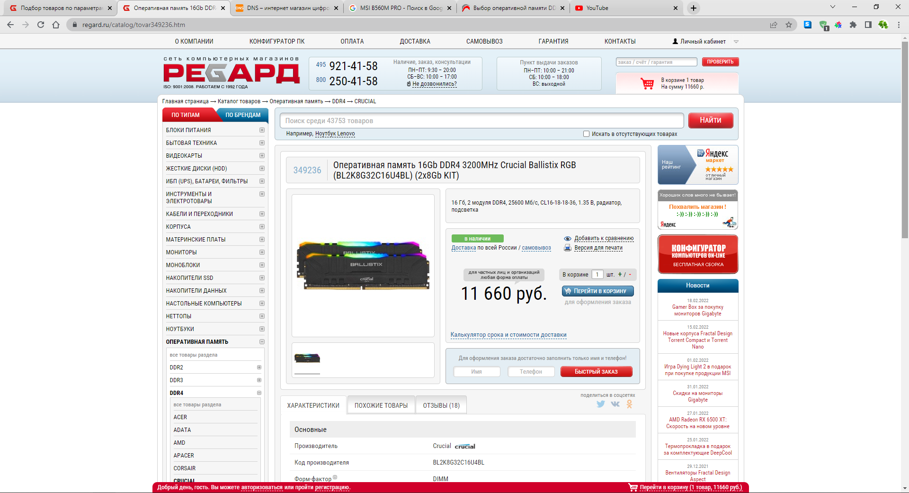Go back to the previous page

[x=10, y=25]
